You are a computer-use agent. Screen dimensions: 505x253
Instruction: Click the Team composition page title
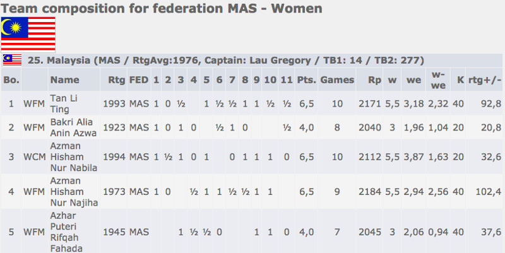click(x=162, y=8)
